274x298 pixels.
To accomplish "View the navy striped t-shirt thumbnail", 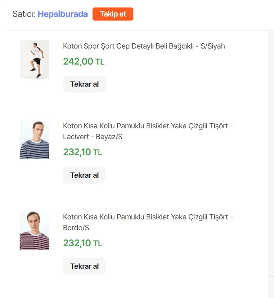I will pos(34,139).
